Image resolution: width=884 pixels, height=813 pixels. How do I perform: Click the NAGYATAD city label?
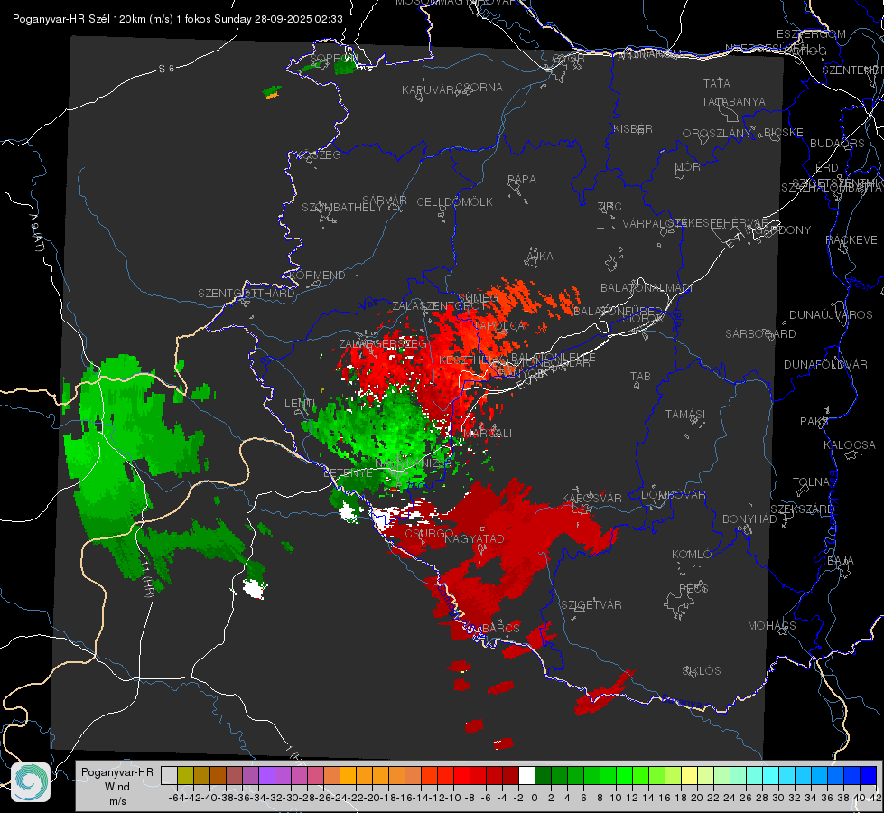tap(474, 538)
